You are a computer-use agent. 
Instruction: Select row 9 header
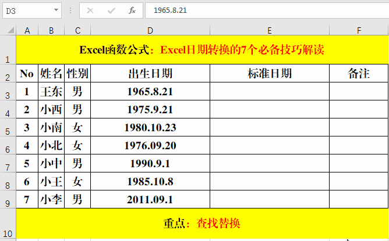8,199
